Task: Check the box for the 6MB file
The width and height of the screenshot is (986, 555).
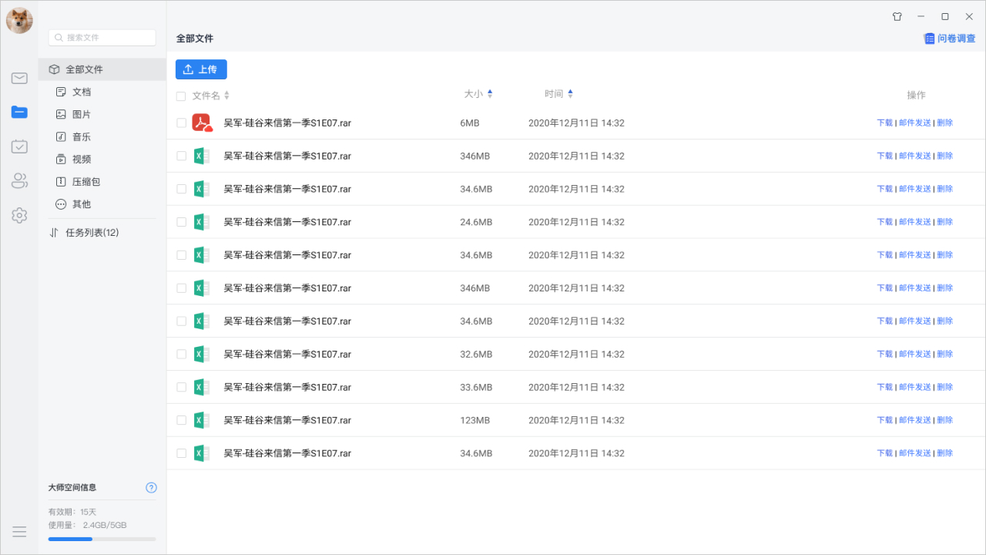Action: 181,123
